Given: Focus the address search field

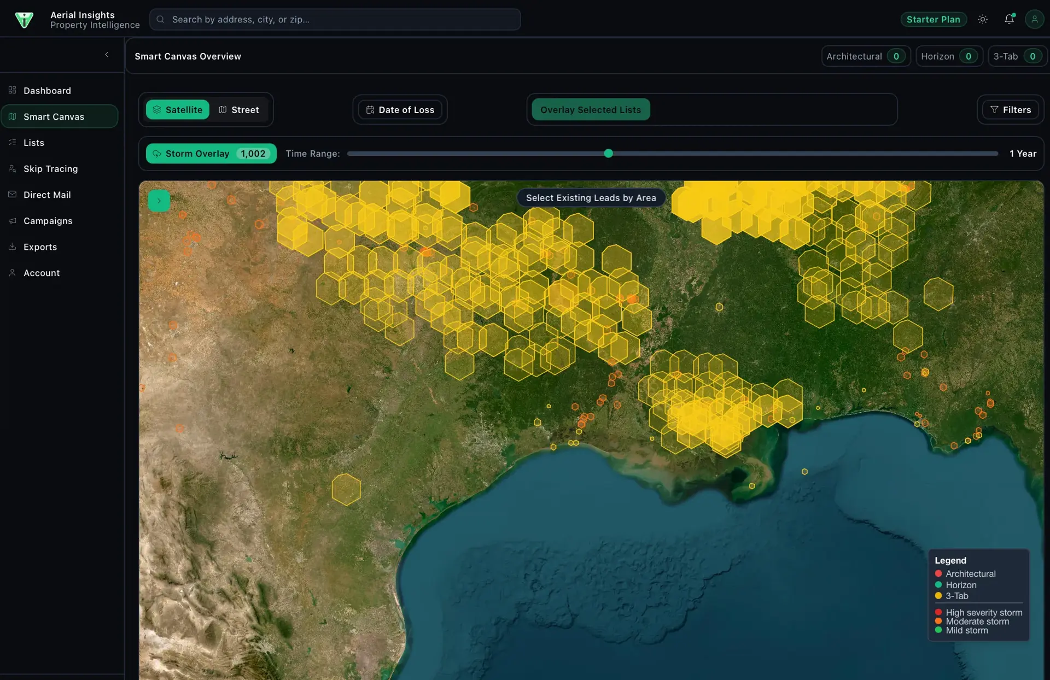Looking at the screenshot, I should click(335, 19).
